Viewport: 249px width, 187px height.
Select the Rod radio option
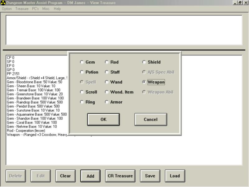click(x=107, y=62)
